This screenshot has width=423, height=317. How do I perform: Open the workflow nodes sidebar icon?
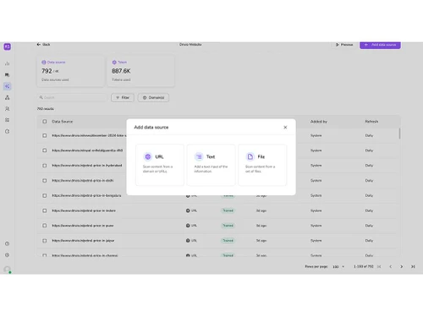8,97
